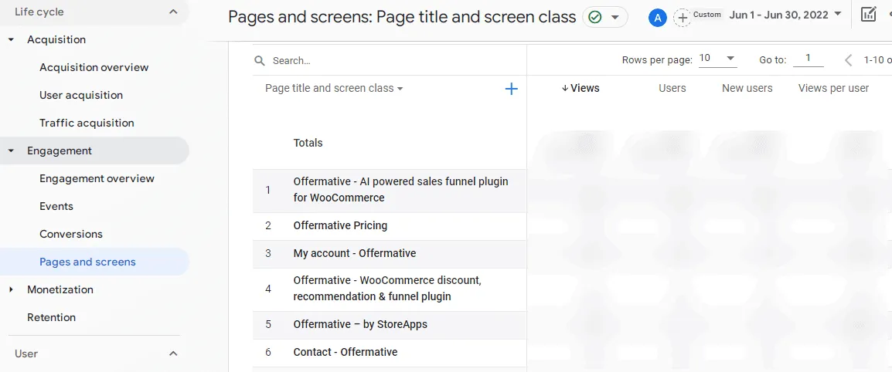The height and width of the screenshot is (372, 892).
Task: Open the Retention report
Action: click(51, 317)
